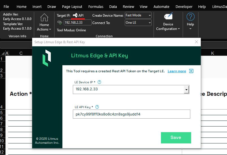Expand the Device Configuration menu label
Viewport: 227px width, 155px height.
168,27
